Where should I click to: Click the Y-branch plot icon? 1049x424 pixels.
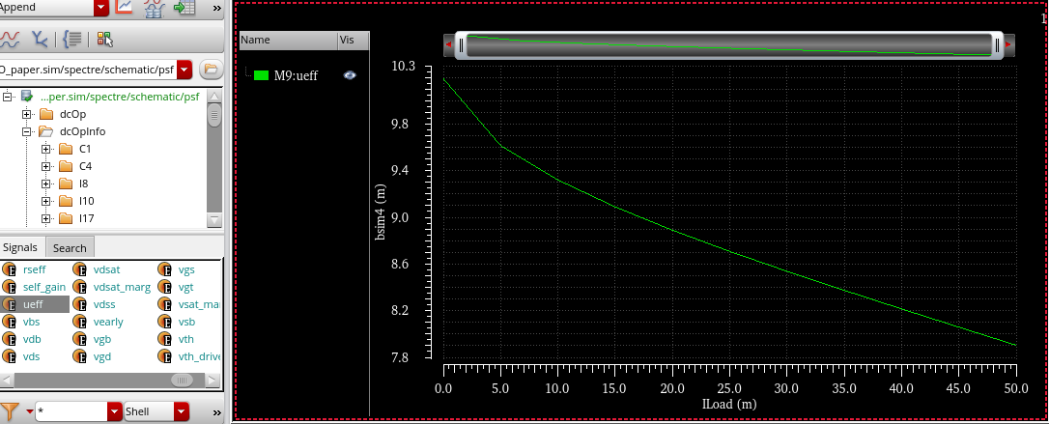(40, 40)
